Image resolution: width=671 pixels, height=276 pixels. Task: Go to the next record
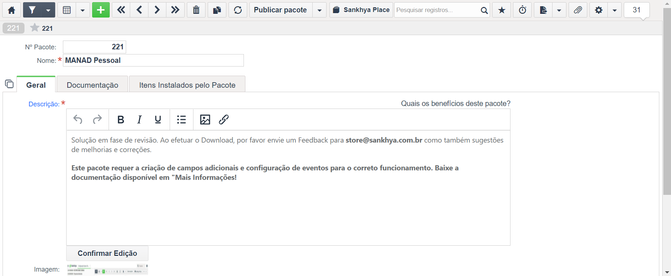point(157,10)
